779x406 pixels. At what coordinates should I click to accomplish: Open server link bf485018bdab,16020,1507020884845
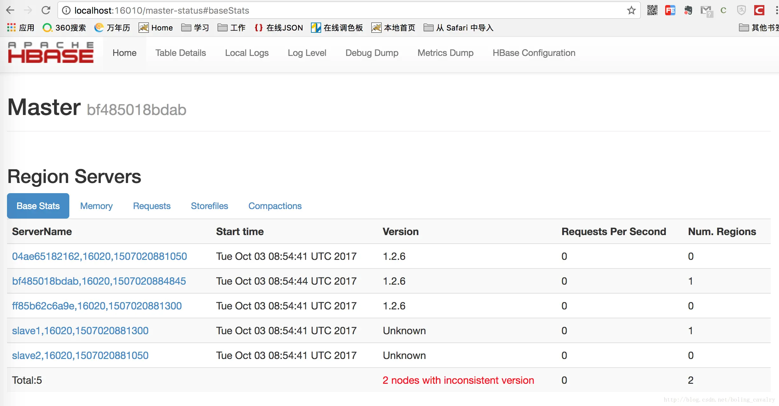pos(99,281)
